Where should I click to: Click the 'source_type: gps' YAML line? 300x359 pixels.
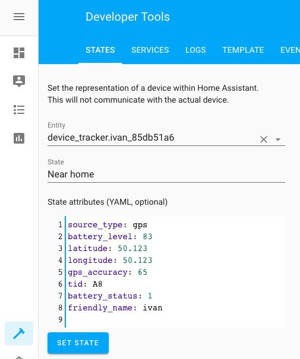108,225
